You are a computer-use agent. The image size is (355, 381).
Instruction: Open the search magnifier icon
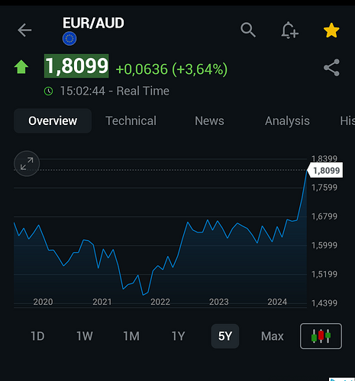click(248, 30)
